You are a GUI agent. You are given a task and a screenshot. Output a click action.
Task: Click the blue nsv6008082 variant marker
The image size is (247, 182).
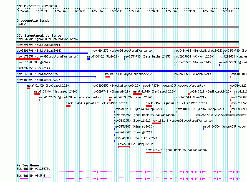(89, 59)
